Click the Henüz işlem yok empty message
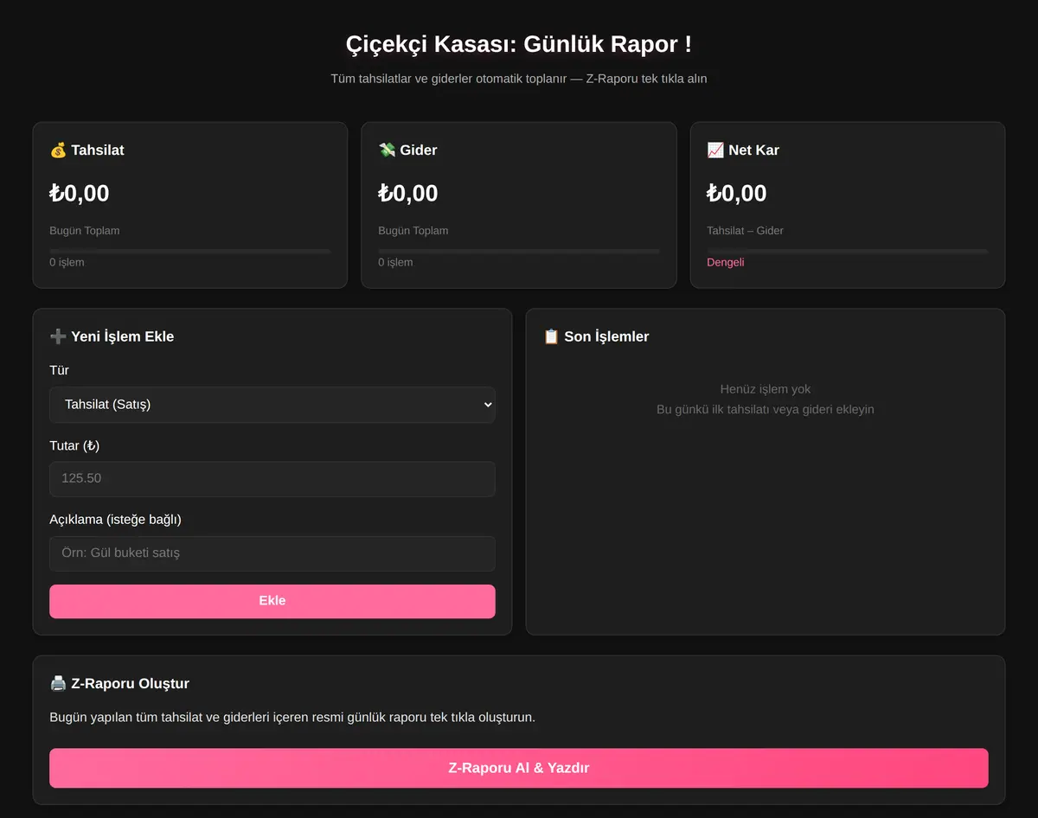The image size is (1038, 818). click(766, 389)
